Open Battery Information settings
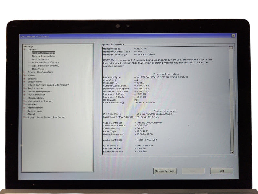This screenshot has width=258, height=194. [x=43, y=56]
